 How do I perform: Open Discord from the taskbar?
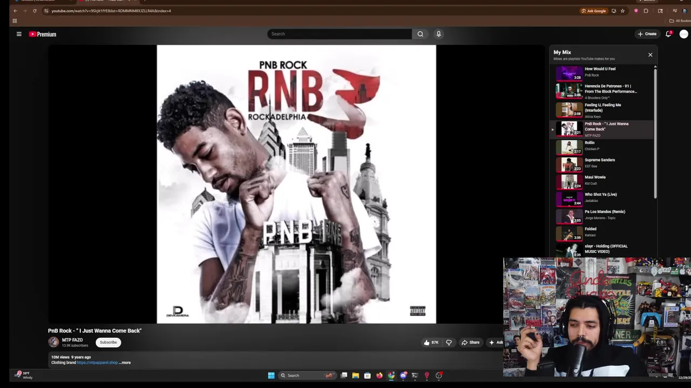tap(403, 376)
